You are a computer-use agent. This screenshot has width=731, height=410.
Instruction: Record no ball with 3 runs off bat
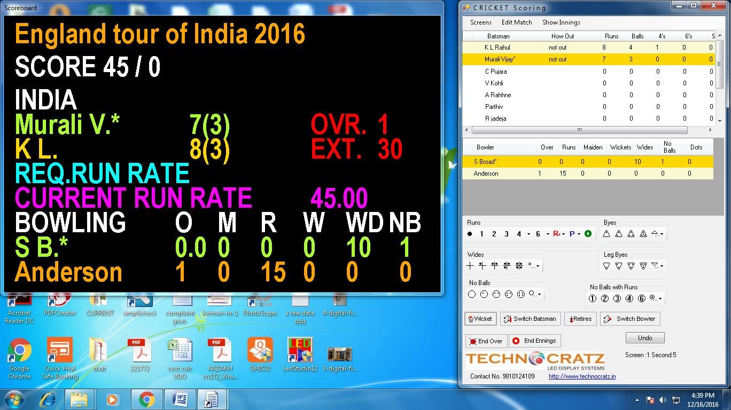pos(617,299)
